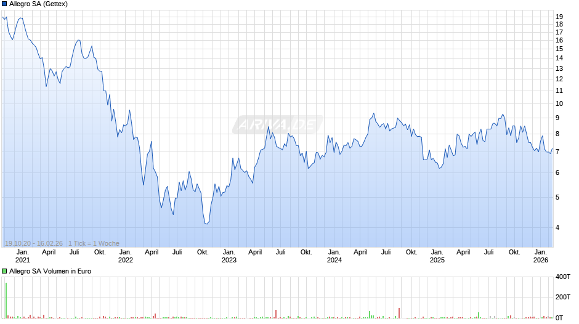This screenshot has width=579, height=324.
Task: Click the price axis value 7
Action: pyautogui.click(x=557, y=152)
